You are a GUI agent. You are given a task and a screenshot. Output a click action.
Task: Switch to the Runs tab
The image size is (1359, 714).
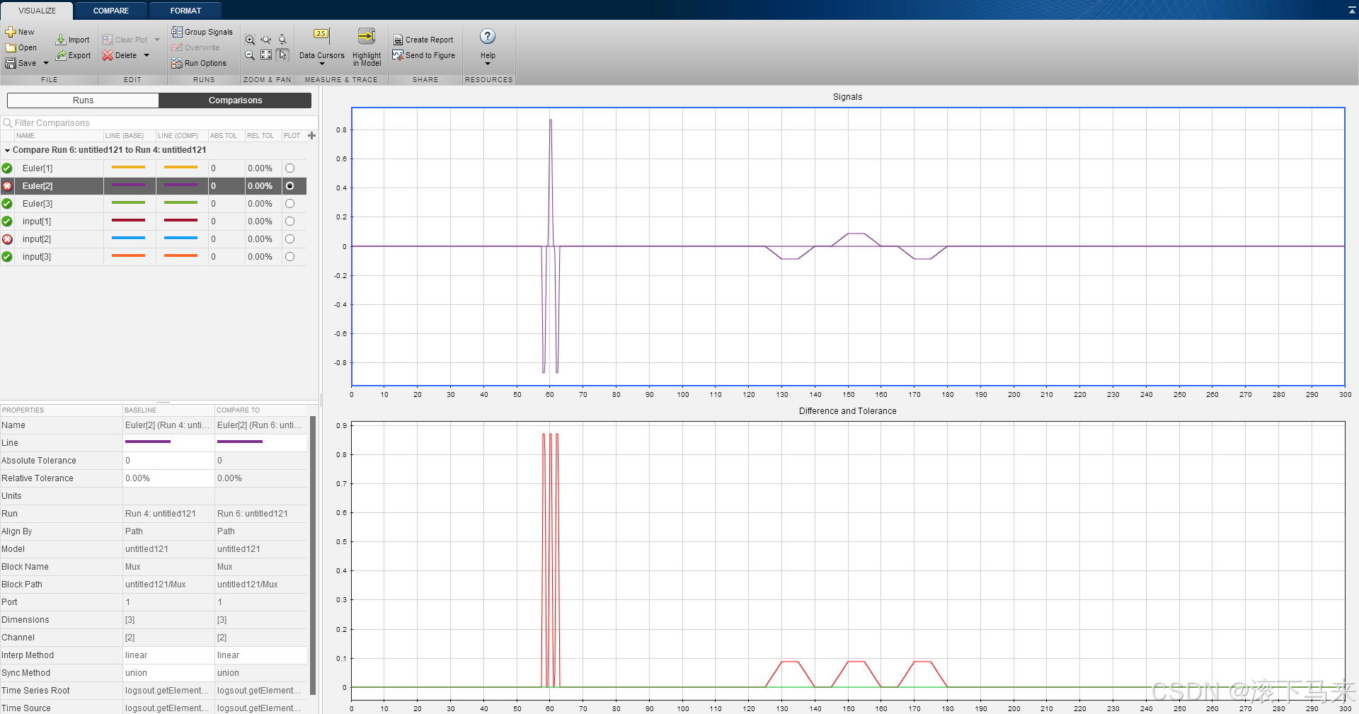pyautogui.click(x=83, y=100)
